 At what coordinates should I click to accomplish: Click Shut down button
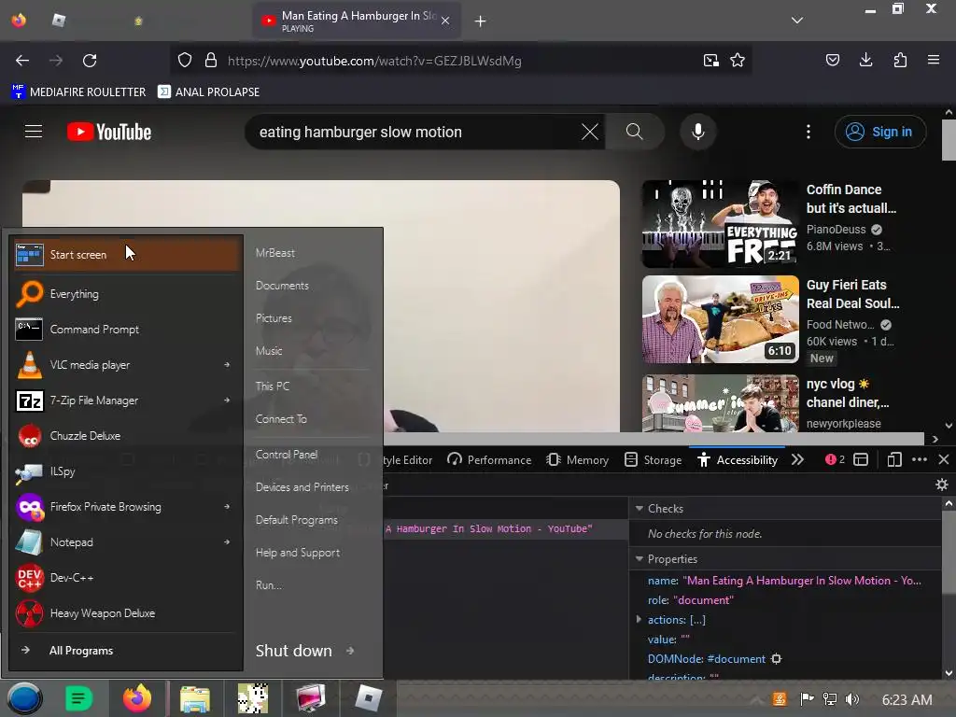tap(294, 651)
